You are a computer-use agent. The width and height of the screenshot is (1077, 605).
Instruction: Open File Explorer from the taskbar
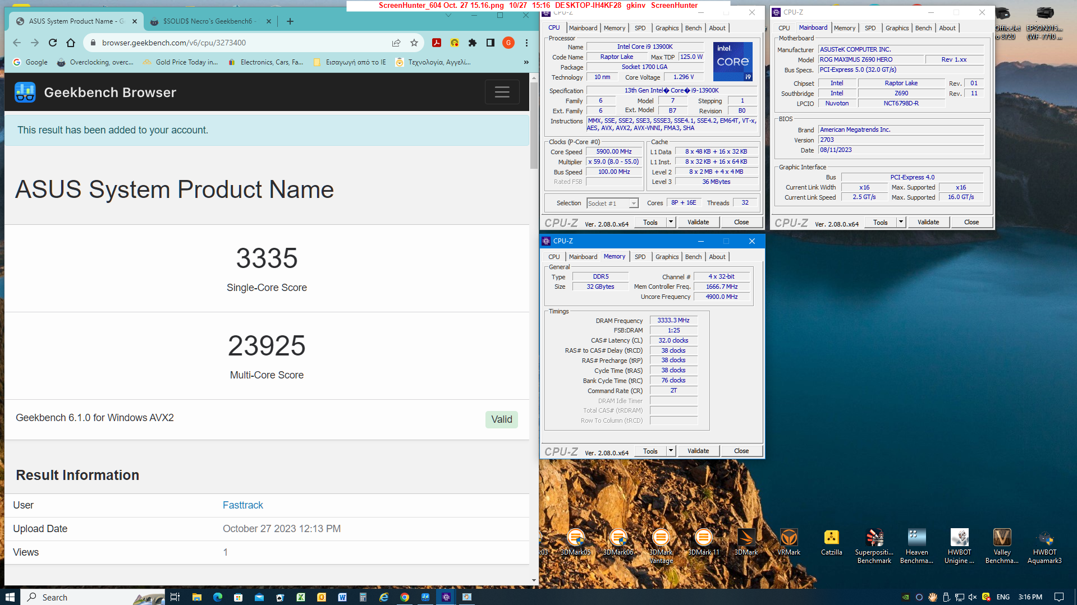click(196, 597)
